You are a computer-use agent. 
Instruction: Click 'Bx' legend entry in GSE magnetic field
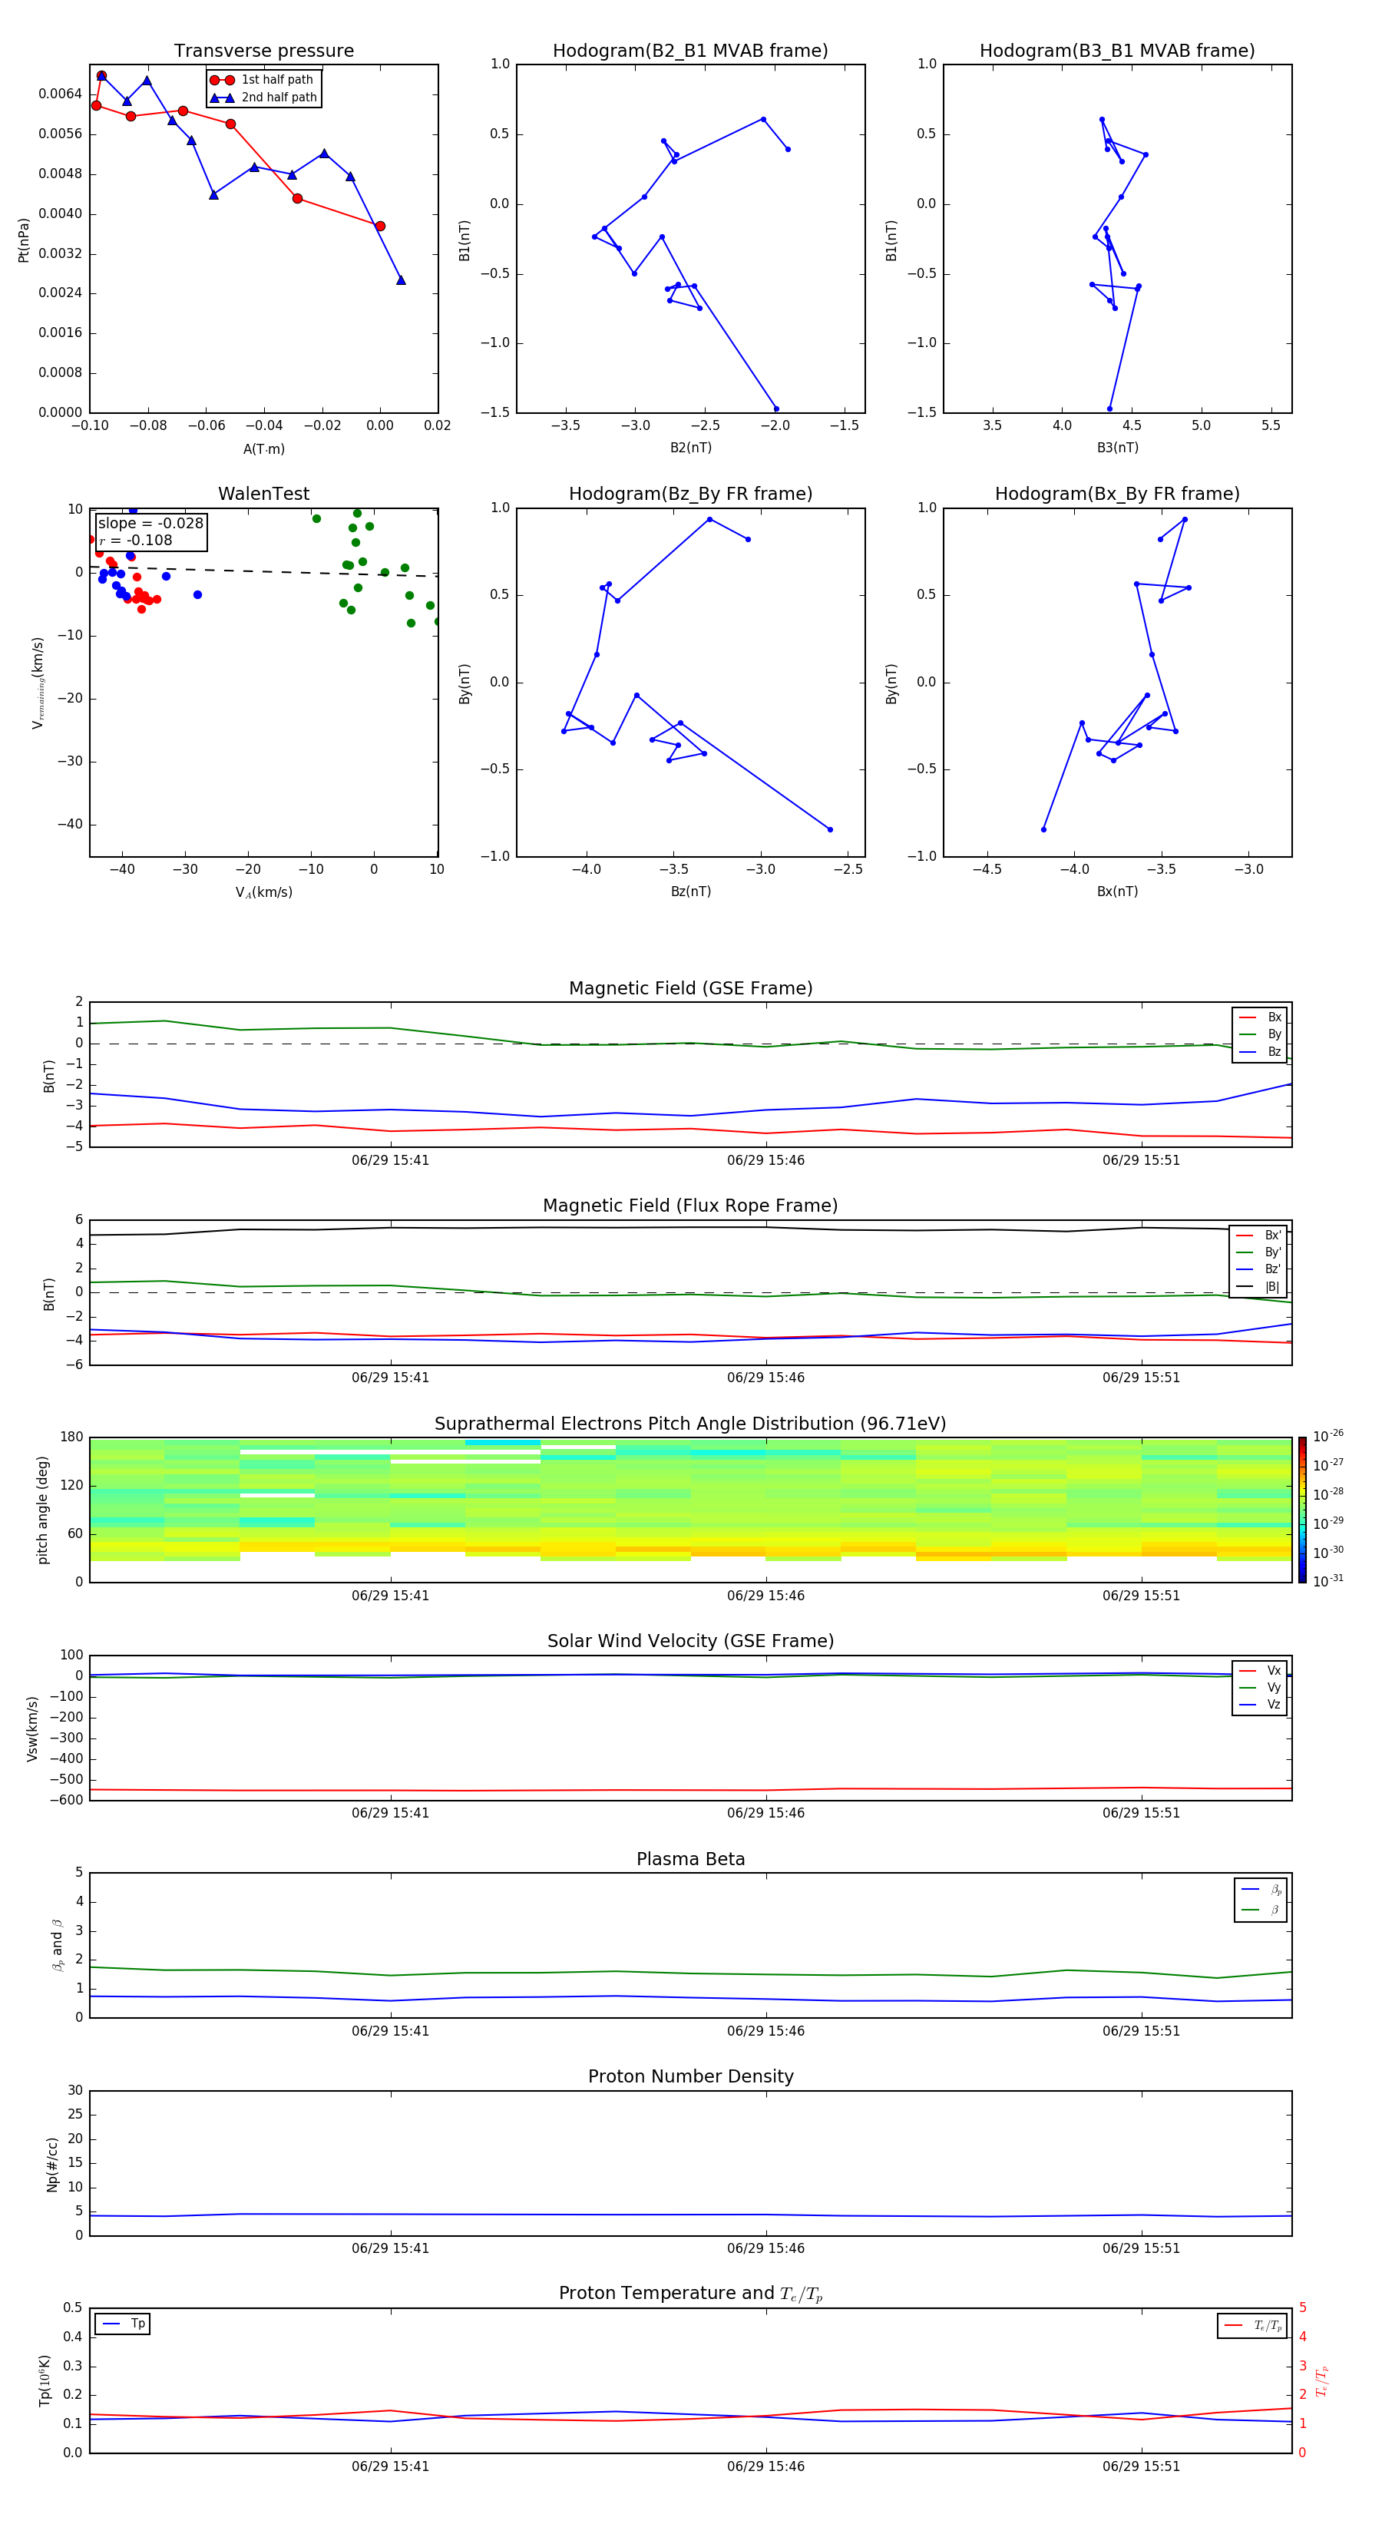click(1260, 1017)
